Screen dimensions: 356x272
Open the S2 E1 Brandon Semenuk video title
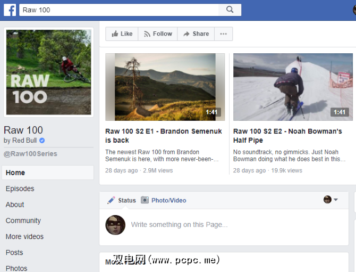164,136
